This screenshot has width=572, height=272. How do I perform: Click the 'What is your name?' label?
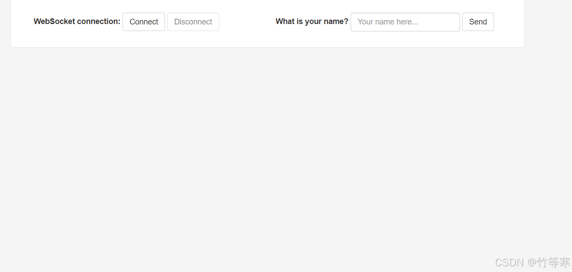point(312,21)
